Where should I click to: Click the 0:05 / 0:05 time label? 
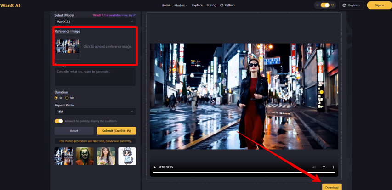tap(166, 167)
